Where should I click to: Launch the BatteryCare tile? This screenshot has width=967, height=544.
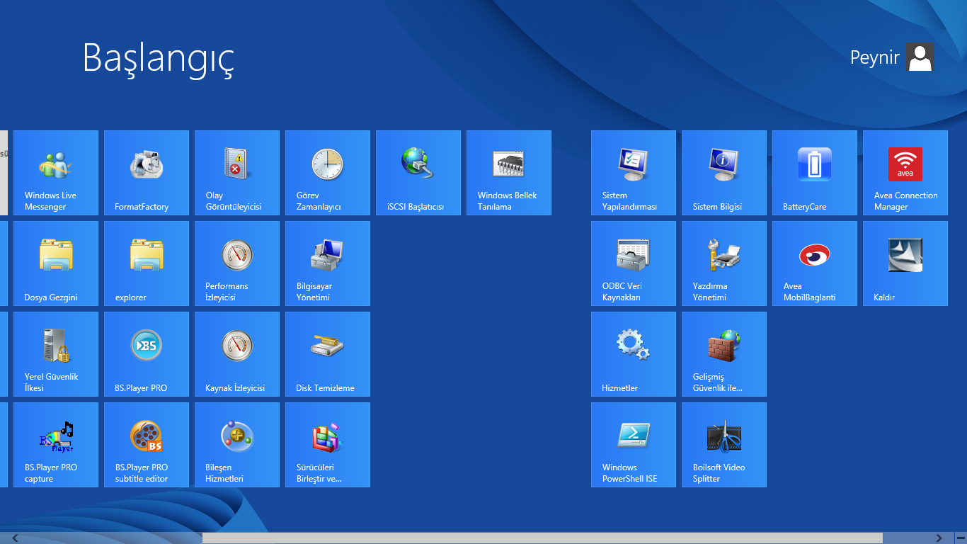815,173
